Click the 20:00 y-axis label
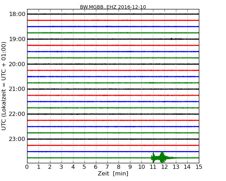 tap(17, 64)
